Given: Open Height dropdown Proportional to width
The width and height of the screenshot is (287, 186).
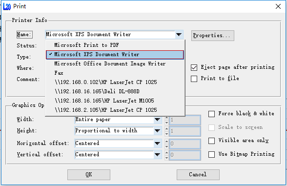Looking at the screenshot, I should click(157, 131).
